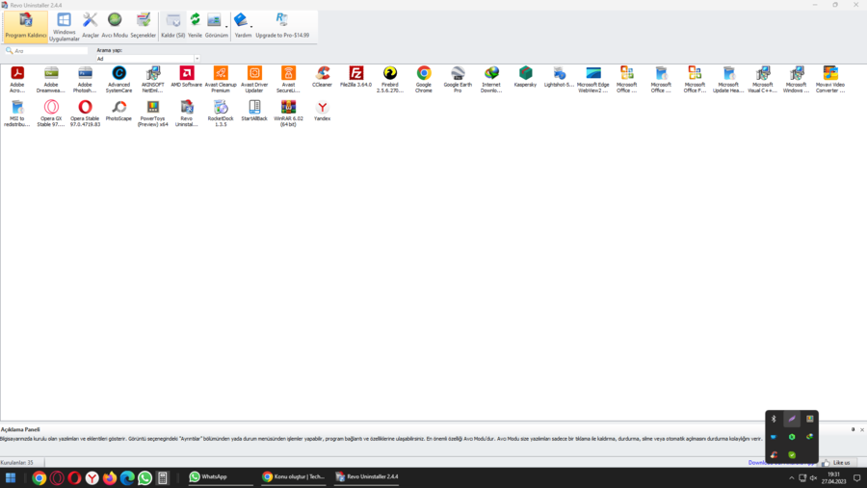Select Adobe Photoshop program icon

pos(85,79)
